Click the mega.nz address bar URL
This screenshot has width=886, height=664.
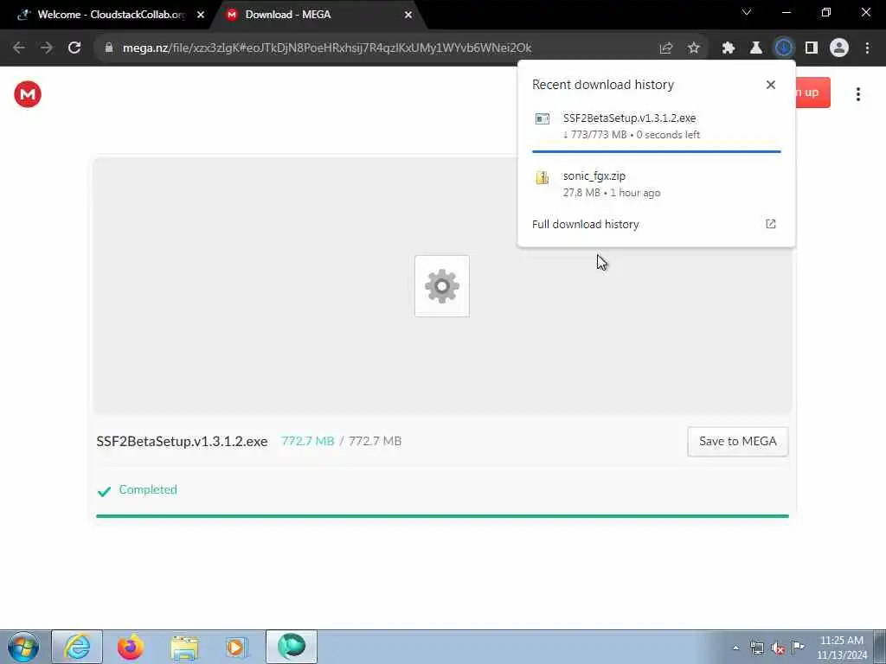(327, 48)
